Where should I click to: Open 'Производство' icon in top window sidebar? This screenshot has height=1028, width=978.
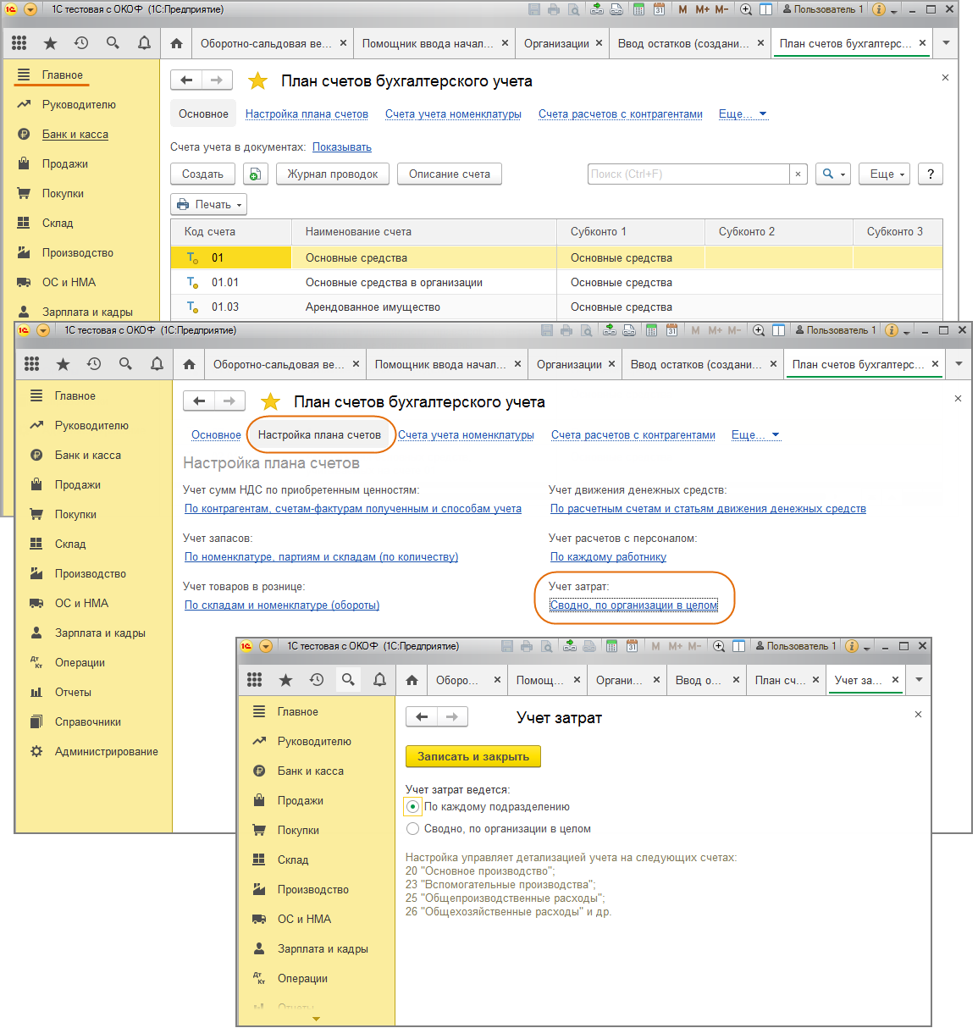click(x=24, y=252)
